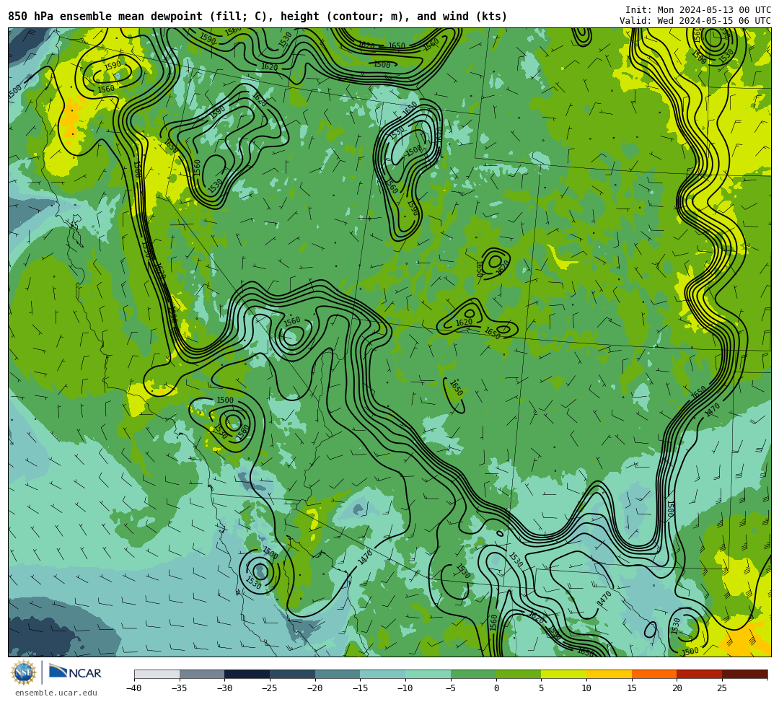Click the -10 colorbar tick label
The height and width of the screenshot is (702, 779).
click(405, 688)
